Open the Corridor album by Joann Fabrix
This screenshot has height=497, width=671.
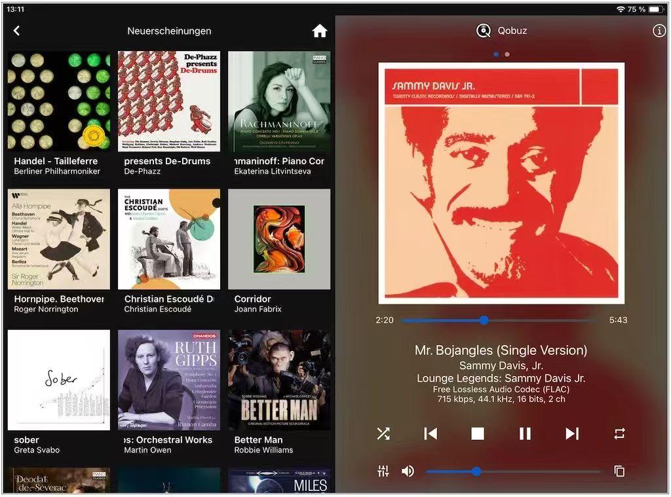click(279, 240)
